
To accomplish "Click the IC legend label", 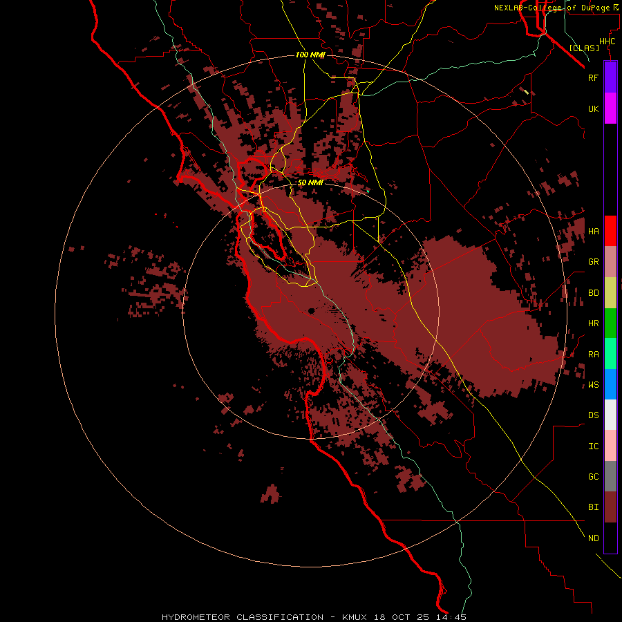I will pyautogui.click(x=593, y=446).
